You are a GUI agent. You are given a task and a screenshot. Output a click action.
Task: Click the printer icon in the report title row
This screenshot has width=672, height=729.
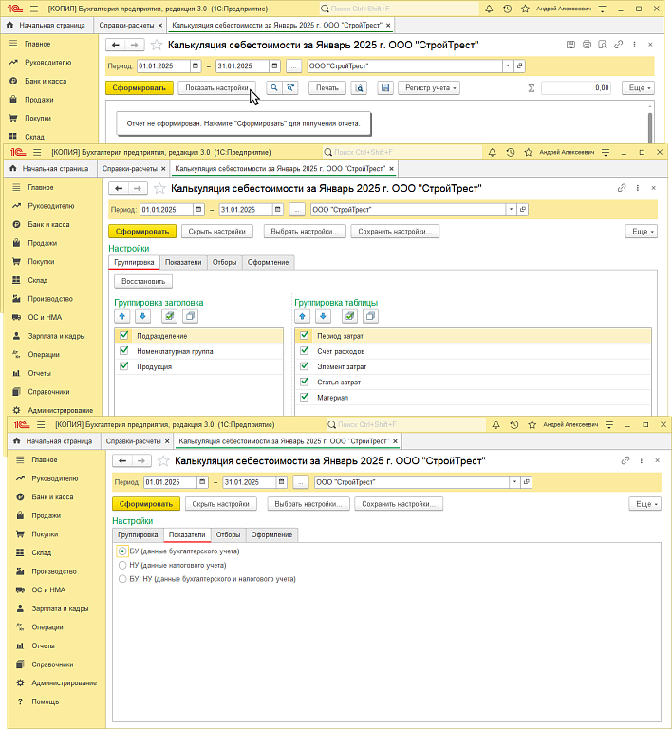point(587,45)
